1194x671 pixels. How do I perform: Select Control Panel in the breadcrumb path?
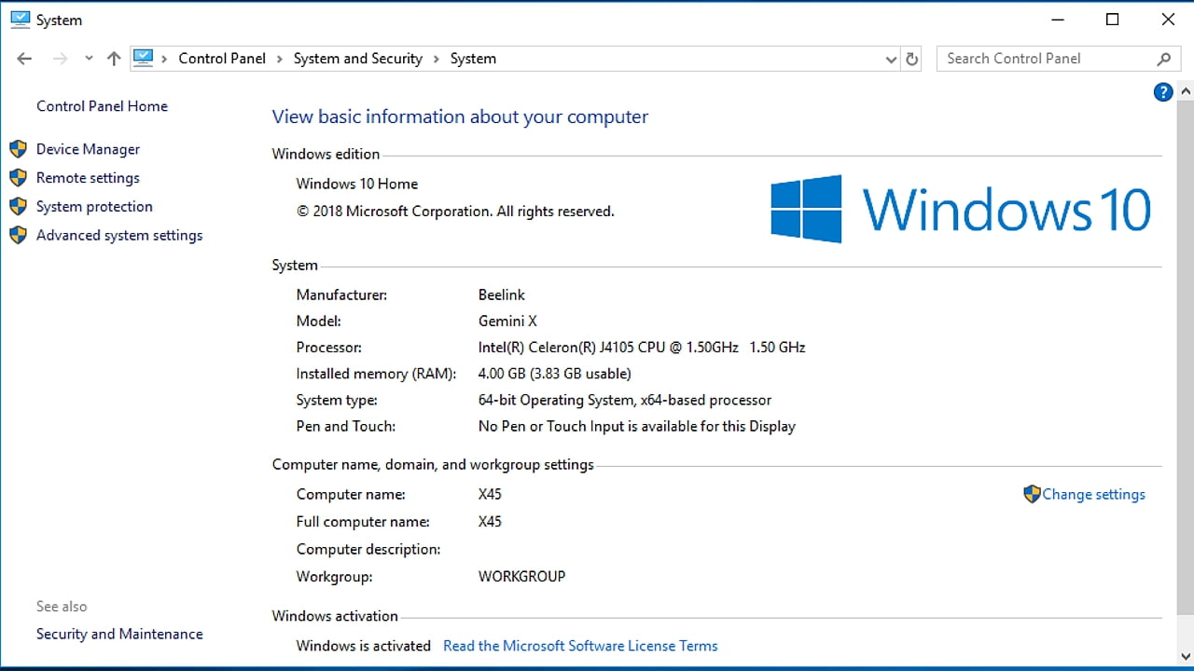(x=222, y=59)
